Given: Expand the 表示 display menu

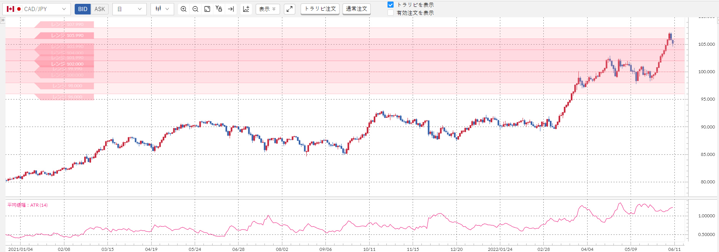Looking at the screenshot, I should [268, 9].
